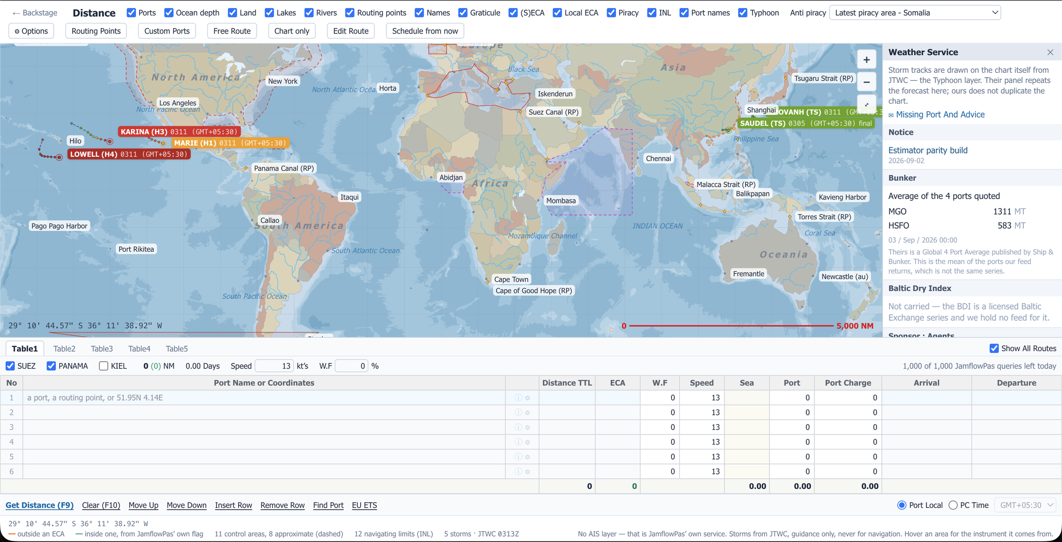Open info icon for row 1
Image resolution: width=1062 pixels, height=542 pixels.
[518, 398]
